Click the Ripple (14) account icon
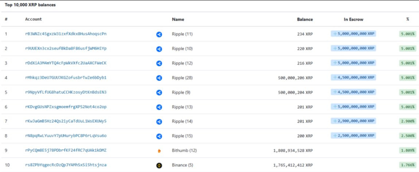The width and height of the screenshot is (419, 172). pyautogui.click(x=159, y=122)
